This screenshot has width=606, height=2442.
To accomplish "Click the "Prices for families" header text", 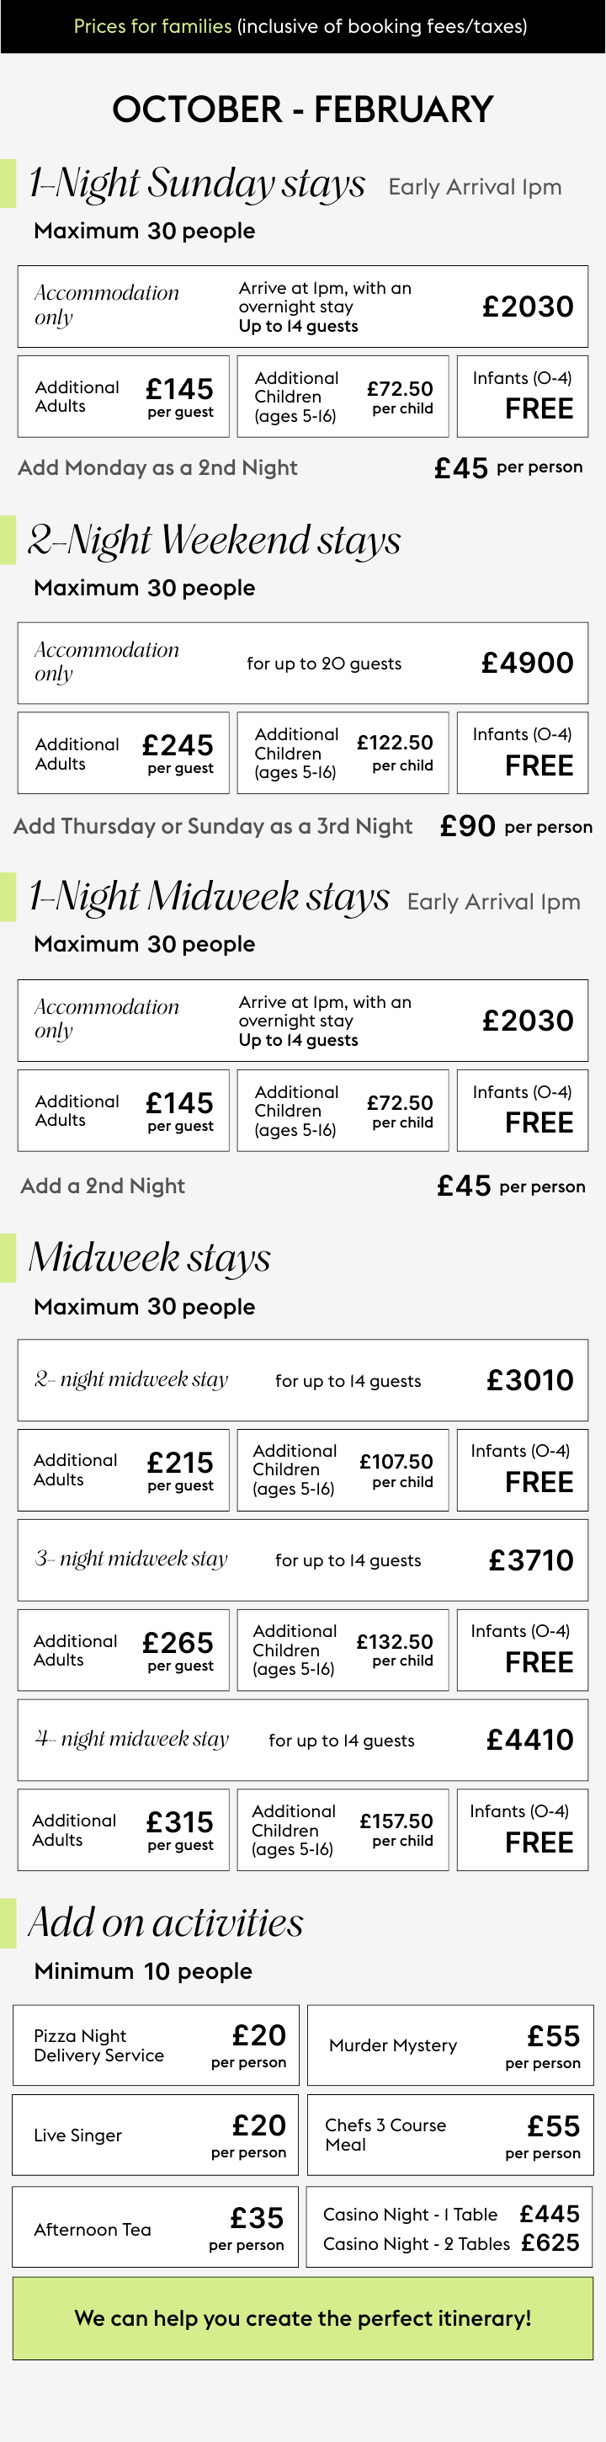I will (152, 27).
